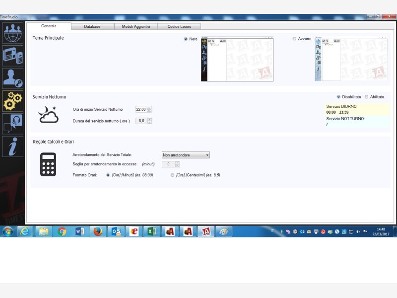Launch Firefox from the taskbar
The height and width of the screenshot is (298, 397).
[x=98, y=231]
